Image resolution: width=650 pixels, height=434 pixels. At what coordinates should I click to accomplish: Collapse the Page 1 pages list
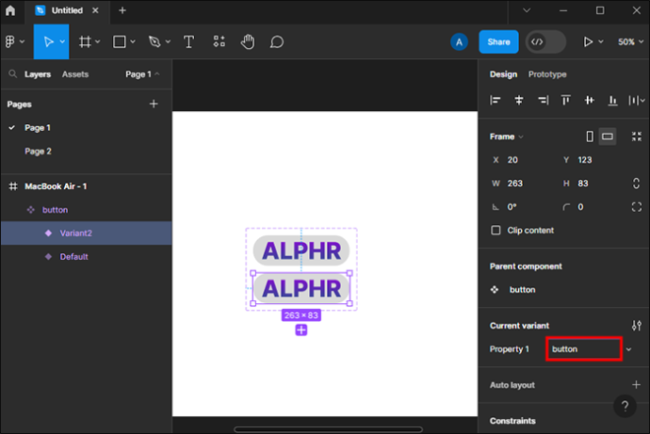pyautogui.click(x=142, y=74)
